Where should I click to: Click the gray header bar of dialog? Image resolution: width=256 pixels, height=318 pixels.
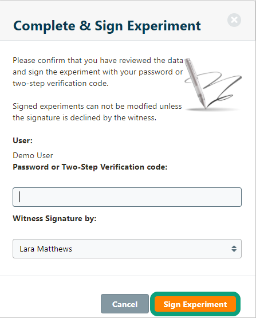pos(128,20)
